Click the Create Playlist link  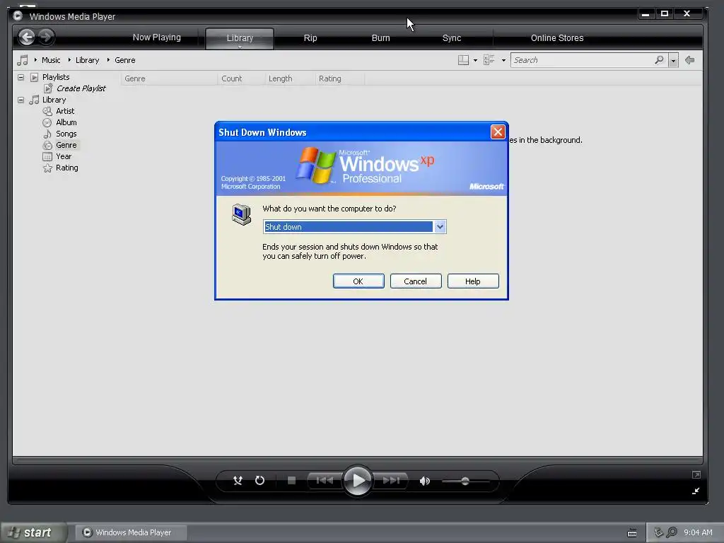(81, 88)
